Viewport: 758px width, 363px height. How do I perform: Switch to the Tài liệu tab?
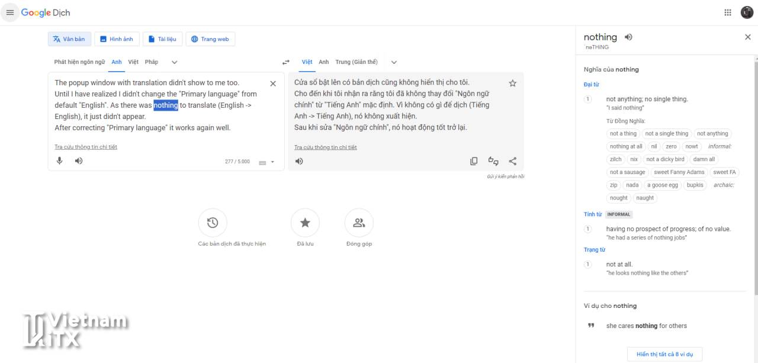click(162, 39)
